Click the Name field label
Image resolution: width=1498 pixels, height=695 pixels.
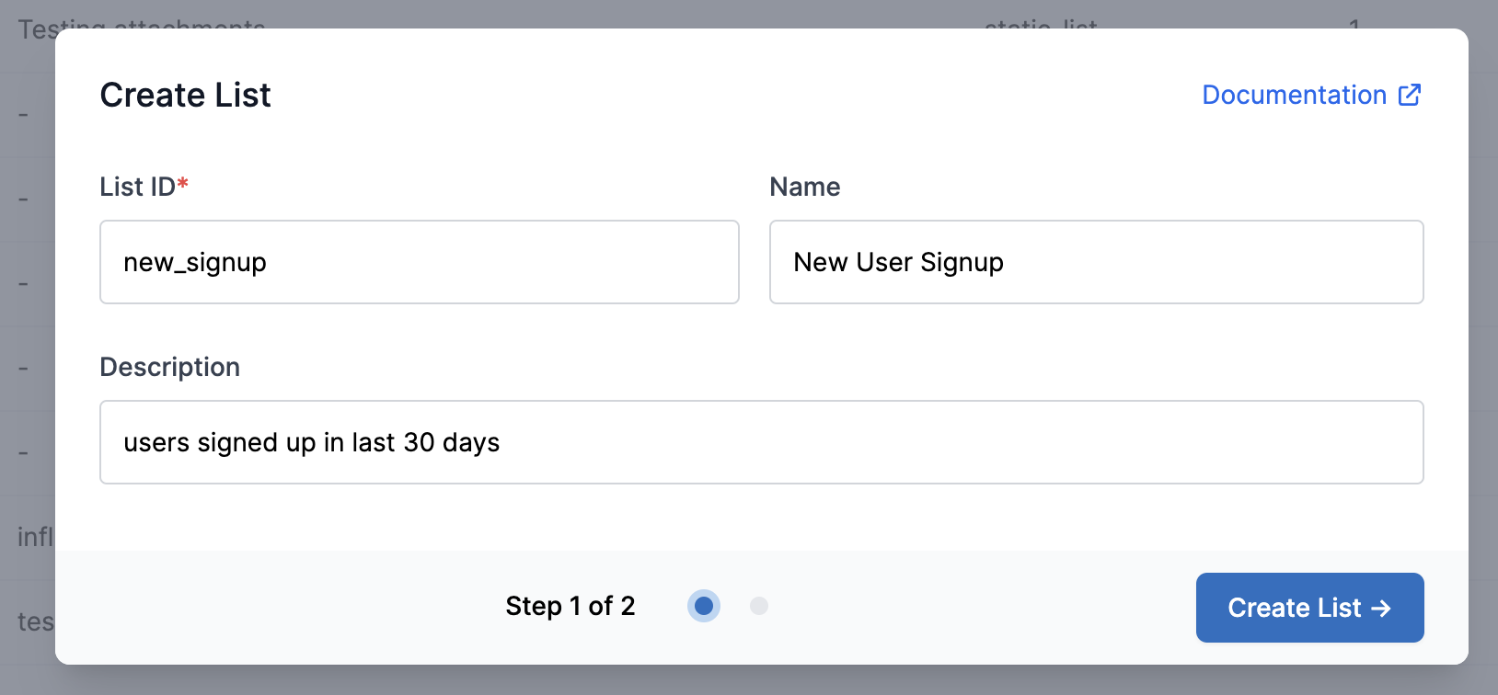pos(805,187)
